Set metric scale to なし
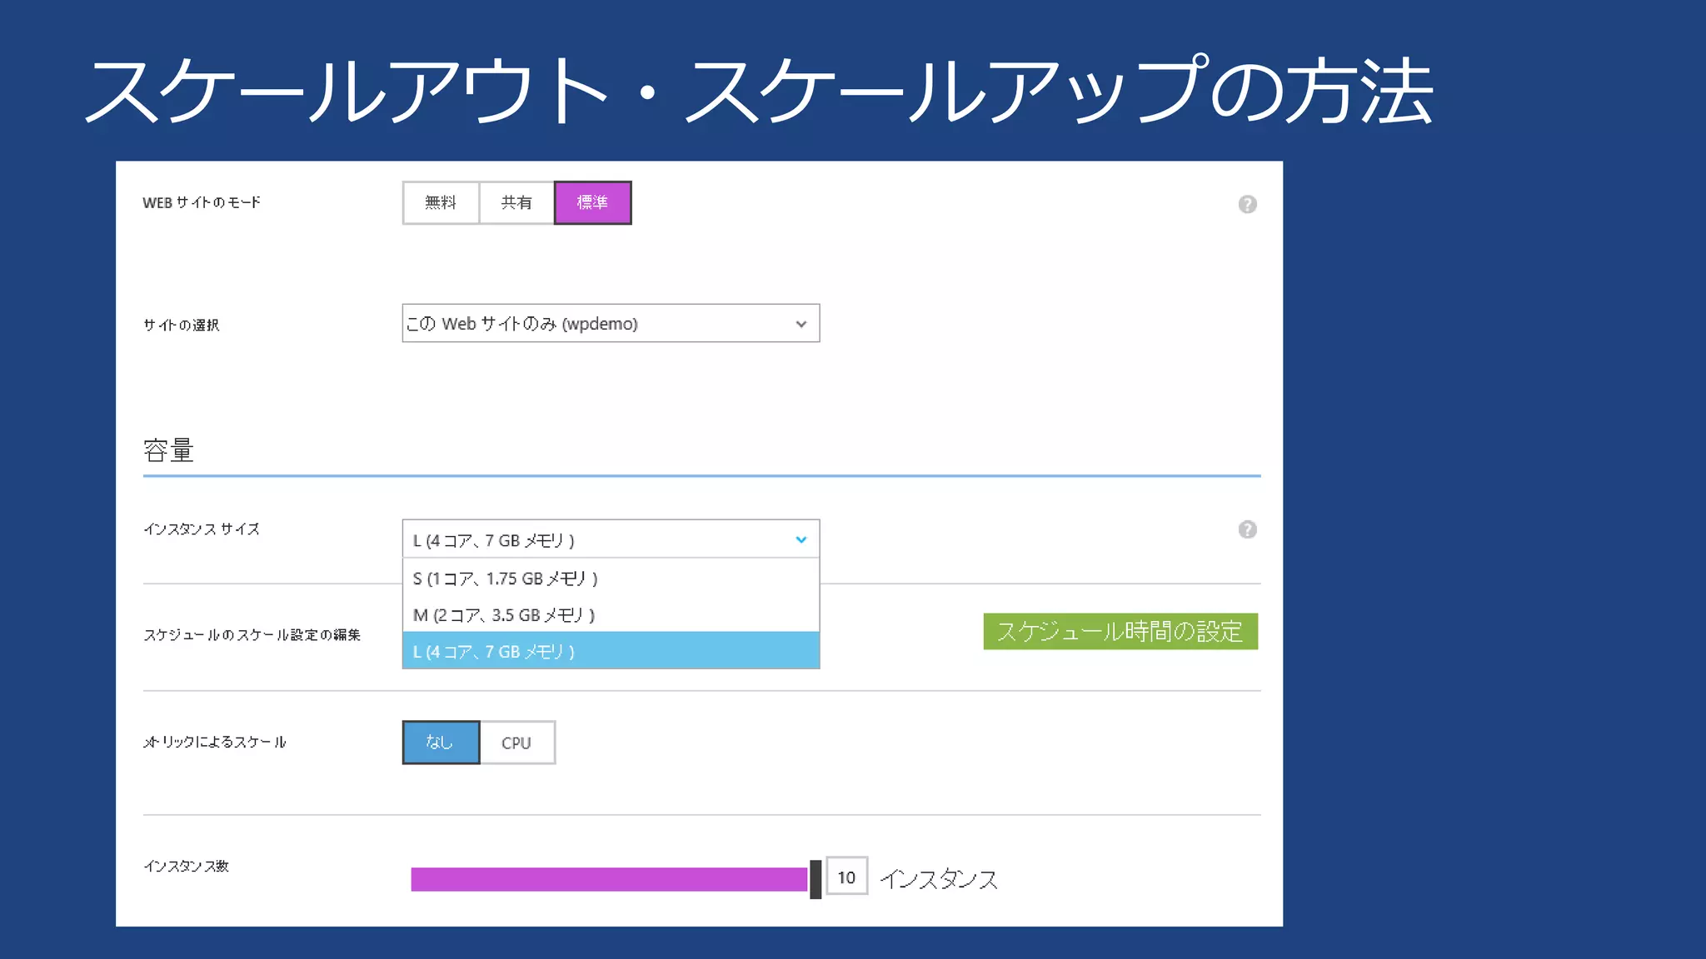1706x959 pixels. (x=441, y=742)
